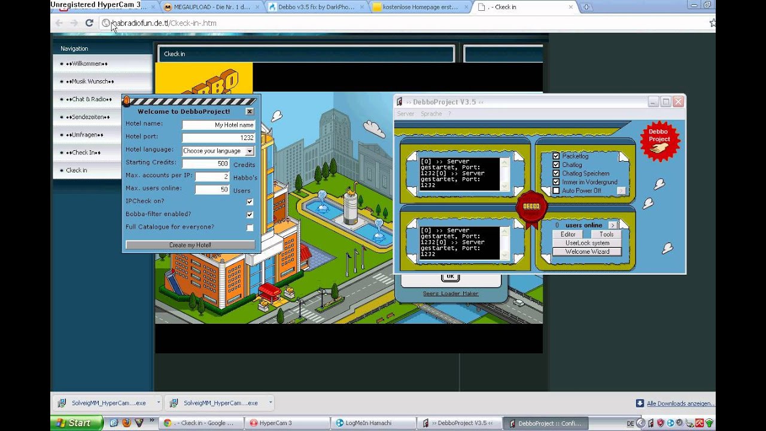Click Firefox quick launch icon in taskbar

click(126, 423)
